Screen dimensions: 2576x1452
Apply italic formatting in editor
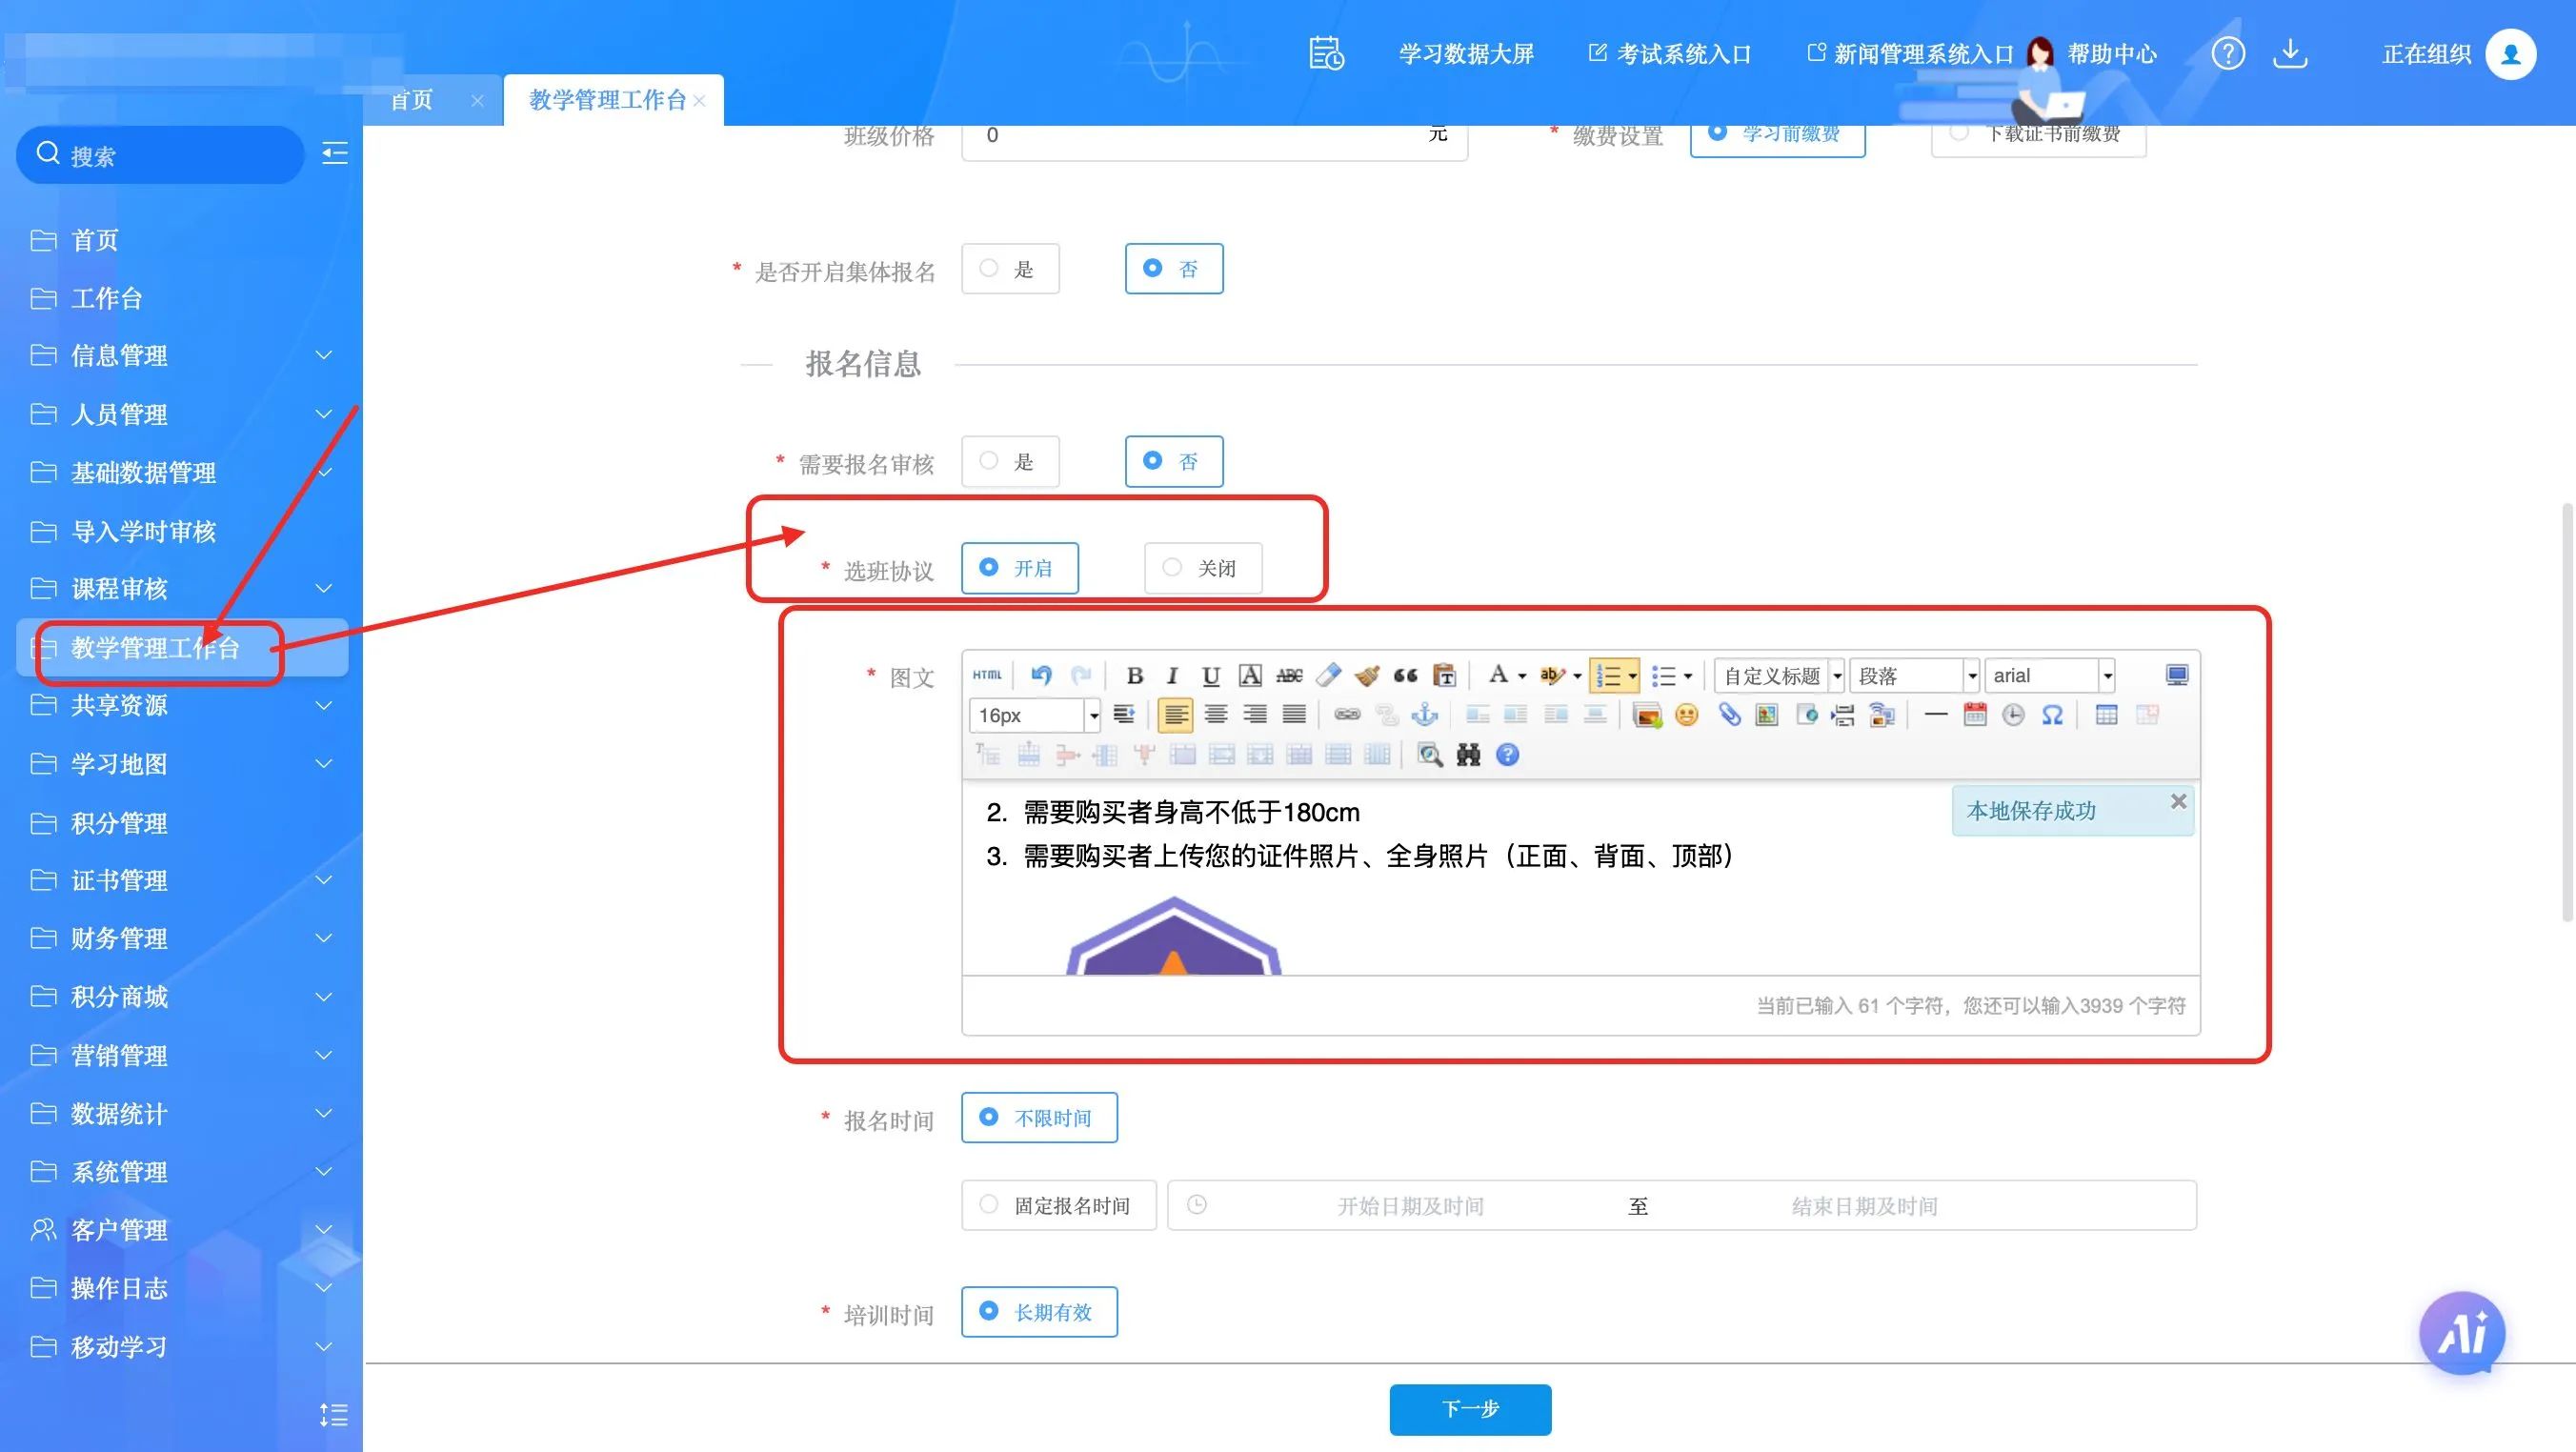[x=1172, y=675]
